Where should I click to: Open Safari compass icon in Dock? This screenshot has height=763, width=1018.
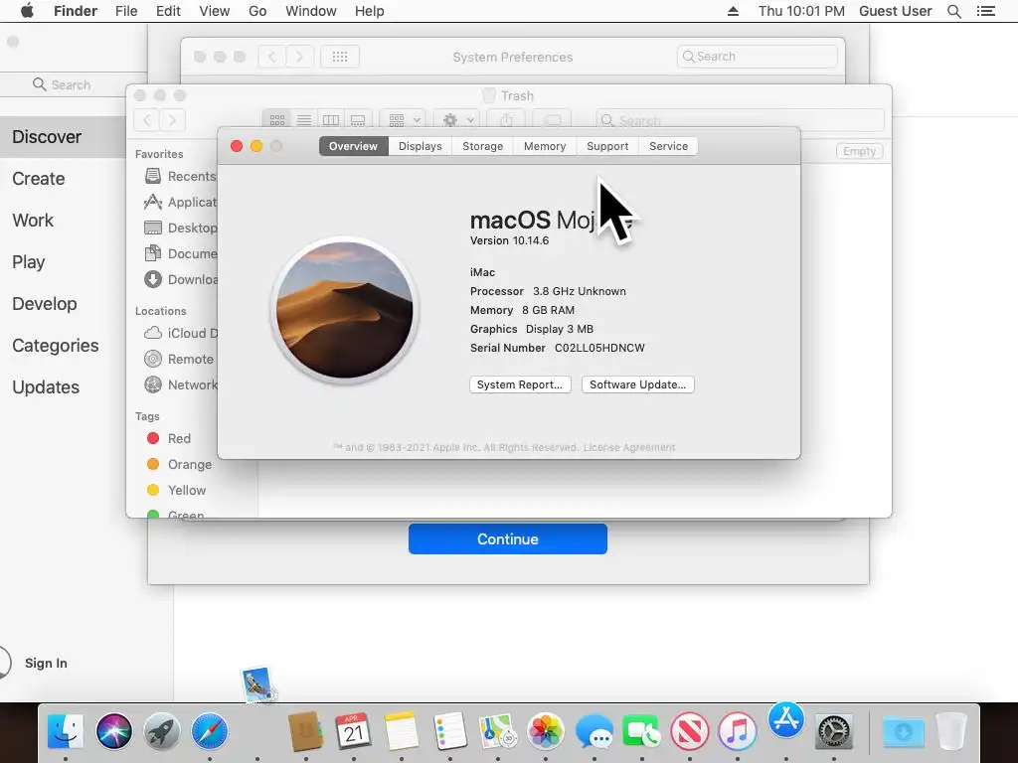click(210, 731)
